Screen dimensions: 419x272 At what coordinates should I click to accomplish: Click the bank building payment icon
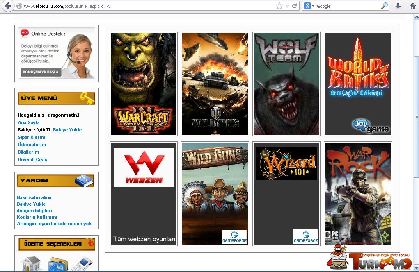point(31,264)
